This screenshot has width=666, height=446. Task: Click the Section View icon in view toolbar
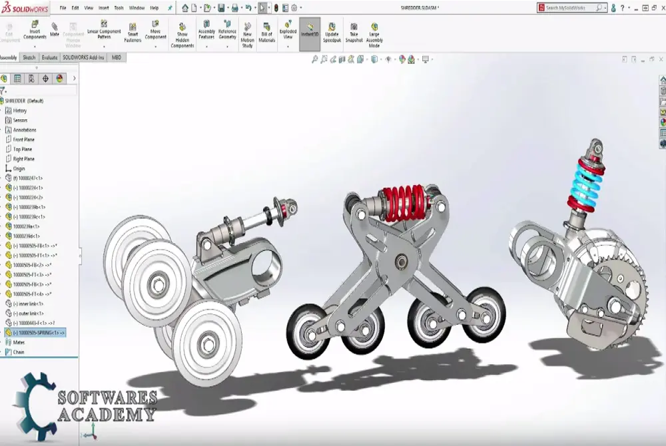342,59
